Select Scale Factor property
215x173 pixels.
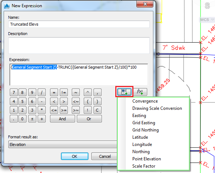tap(144, 166)
